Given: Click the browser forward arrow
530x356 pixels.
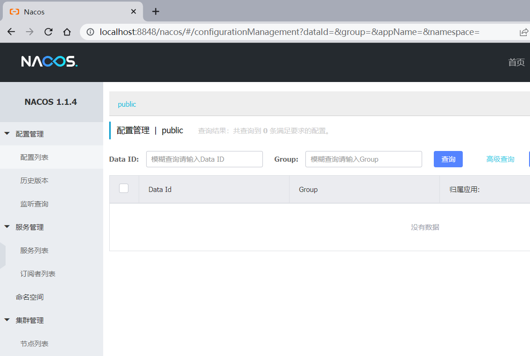Looking at the screenshot, I should (x=30, y=32).
